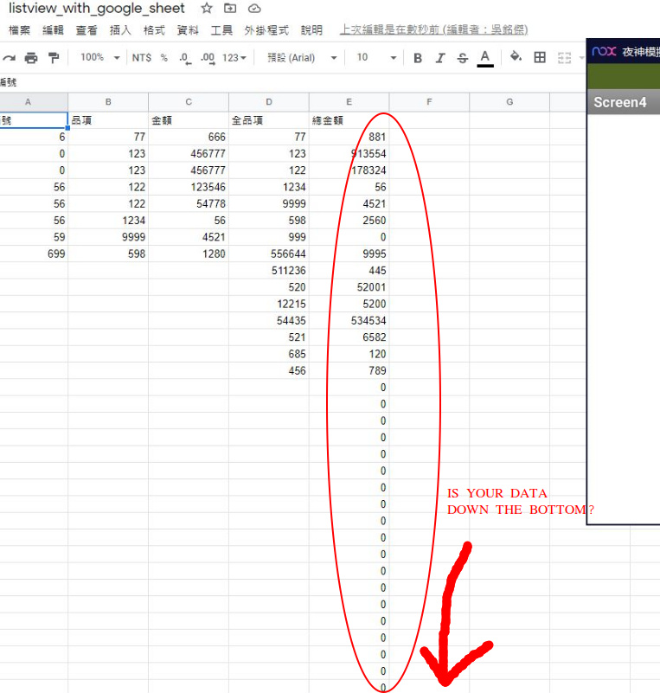Click the print icon
The width and height of the screenshot is (660, 693).
pyautogui.click(x=31, y=58)
